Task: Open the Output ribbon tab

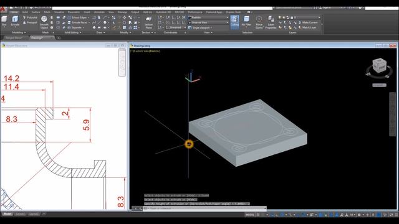Action: (135, 12)
